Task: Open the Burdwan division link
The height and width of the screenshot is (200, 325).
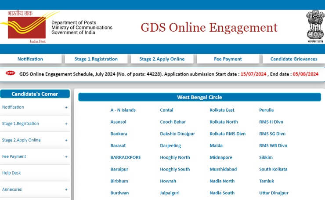Action: click(x=119, y=193)
